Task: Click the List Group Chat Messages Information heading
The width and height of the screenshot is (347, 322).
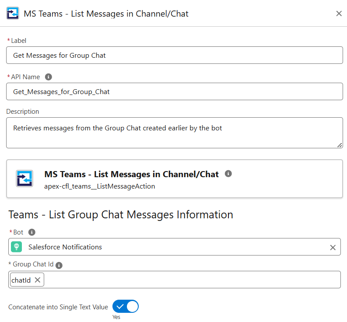Action: (121, 215)
